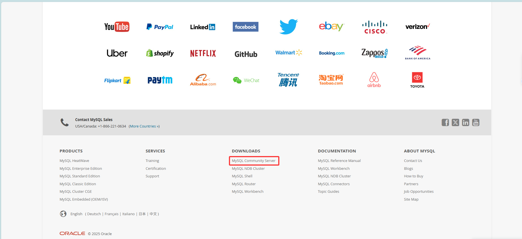Click the globe language icon

[63, 214]
